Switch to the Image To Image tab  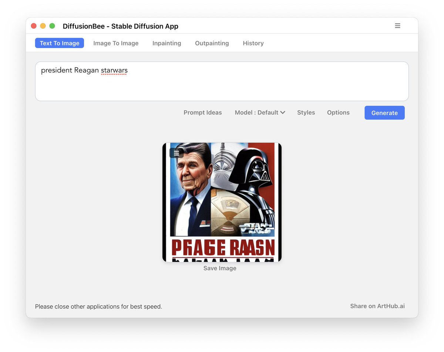coord(116,43)
